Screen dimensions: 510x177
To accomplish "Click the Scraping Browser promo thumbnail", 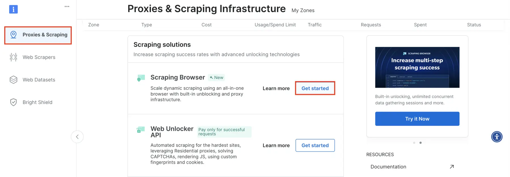I will (417, 67).
